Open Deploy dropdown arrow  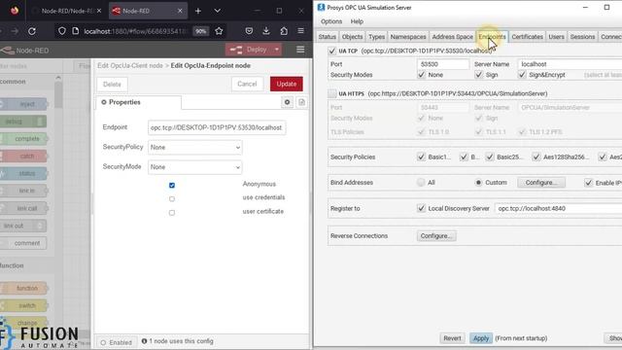coord(276,50)
